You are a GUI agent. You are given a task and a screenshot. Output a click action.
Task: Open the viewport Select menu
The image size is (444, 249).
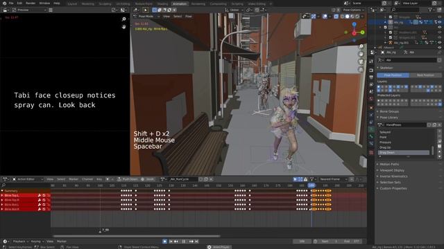pyautogui.click(x=178, y=17)
